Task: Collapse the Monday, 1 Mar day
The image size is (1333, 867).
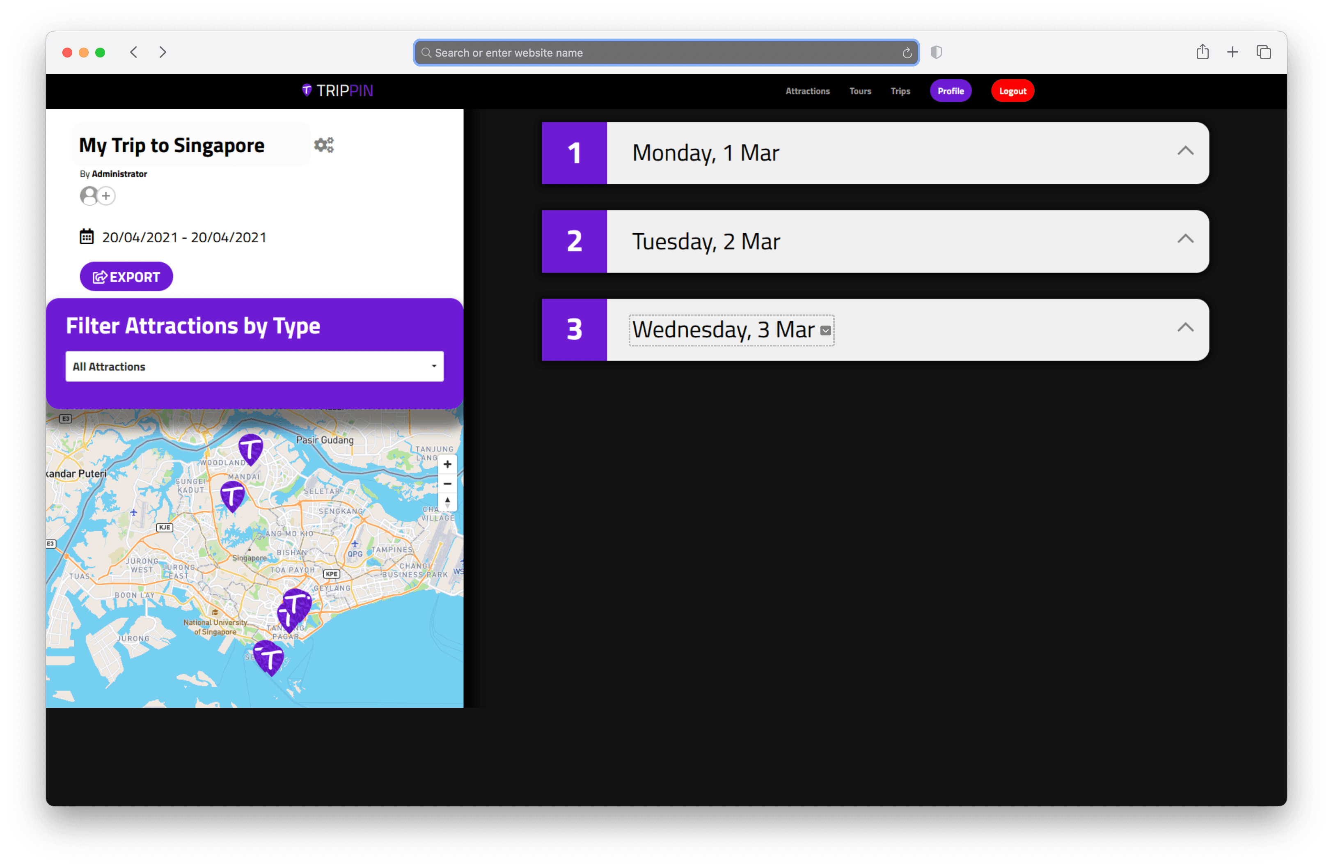Action: click(1185, 151)
